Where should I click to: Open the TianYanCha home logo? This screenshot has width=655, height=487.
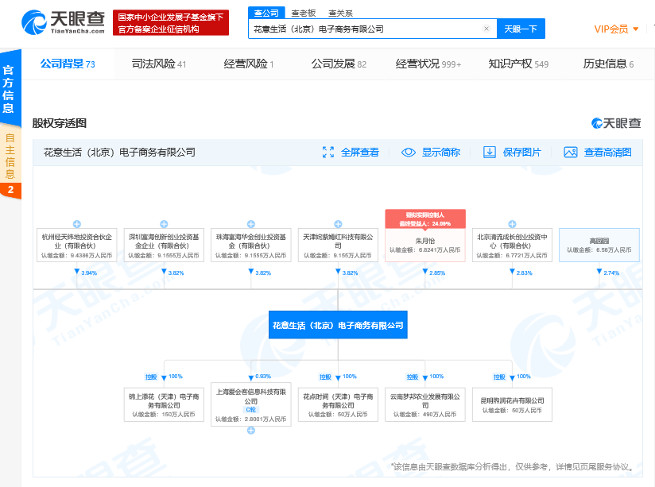coord(63,22)
